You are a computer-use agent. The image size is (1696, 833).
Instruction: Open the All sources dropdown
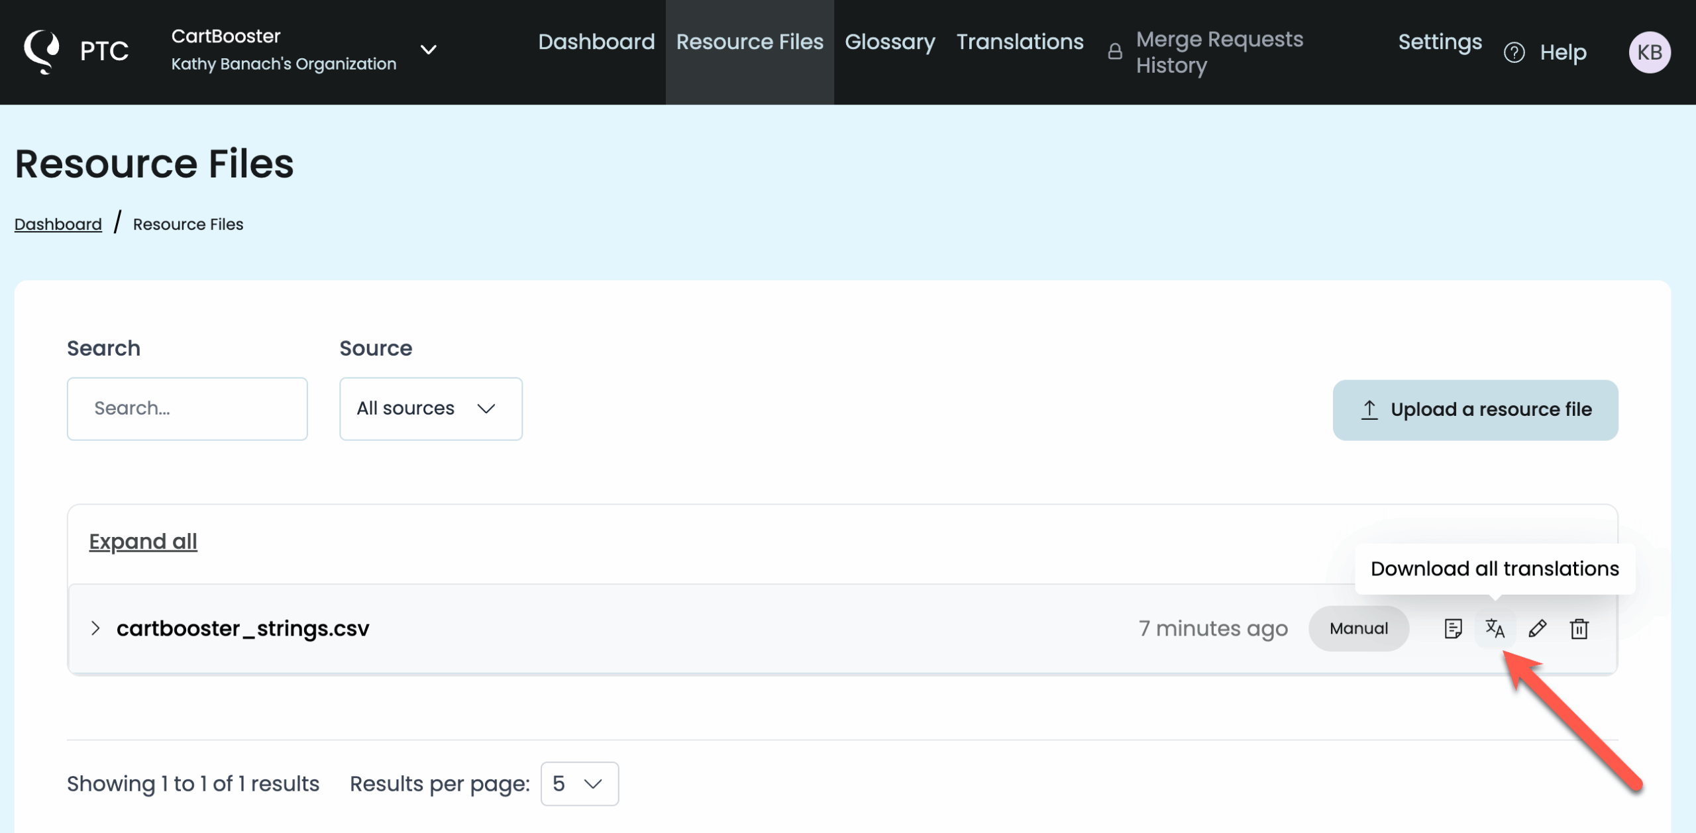point(431,409)
